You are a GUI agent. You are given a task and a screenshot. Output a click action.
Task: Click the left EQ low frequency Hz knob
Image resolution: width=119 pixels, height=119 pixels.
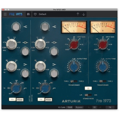click(12, 66)
